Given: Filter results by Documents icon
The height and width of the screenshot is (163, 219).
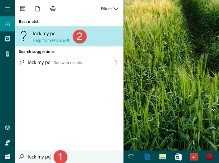Looking at the screenshot, I should pos(38,9).
